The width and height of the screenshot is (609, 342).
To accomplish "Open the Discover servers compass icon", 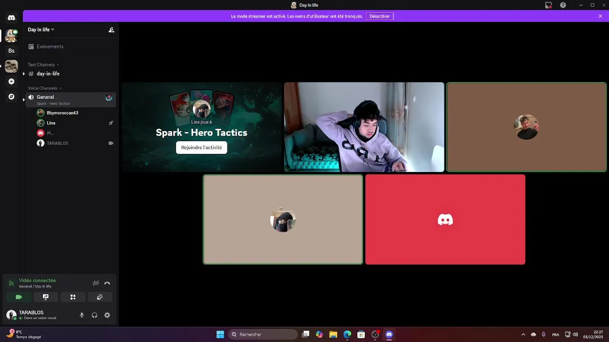I will pos(11,96).
